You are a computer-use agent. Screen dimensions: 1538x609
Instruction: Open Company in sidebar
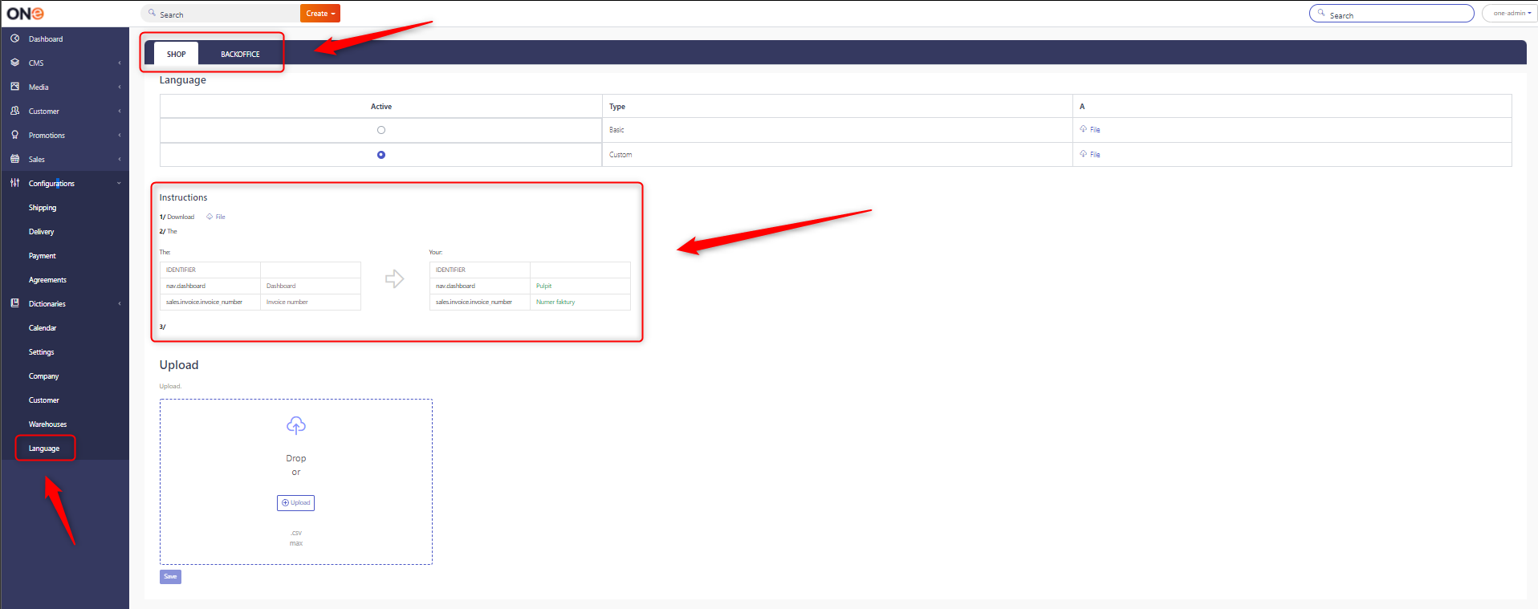(44, 376)
